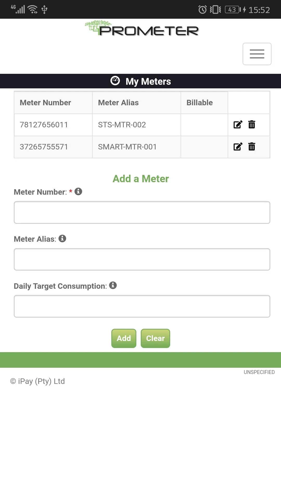281x499 pixels.
Task: Click the Billable column header
Action: 200,103
